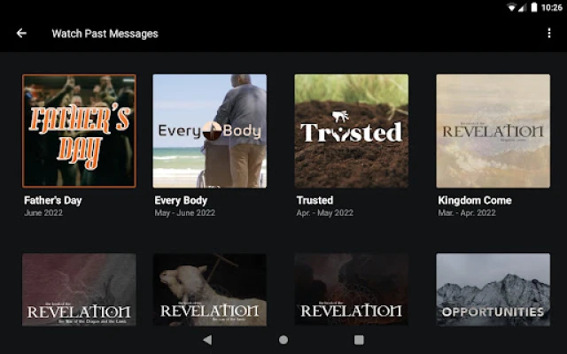Image resolution: width=567 pixels, height=354 pixels.
Task: Open the Revelation Dragon and Lamb thumbnail
Action: (79, 290)
